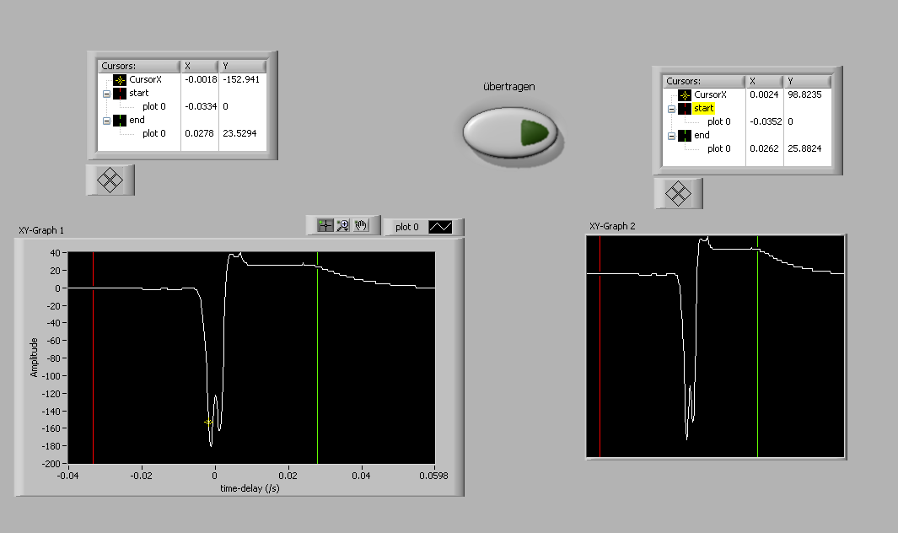Click the 40 y-axis maximum value
Viewport: 898px width, 533px height.
coord(55,253)
